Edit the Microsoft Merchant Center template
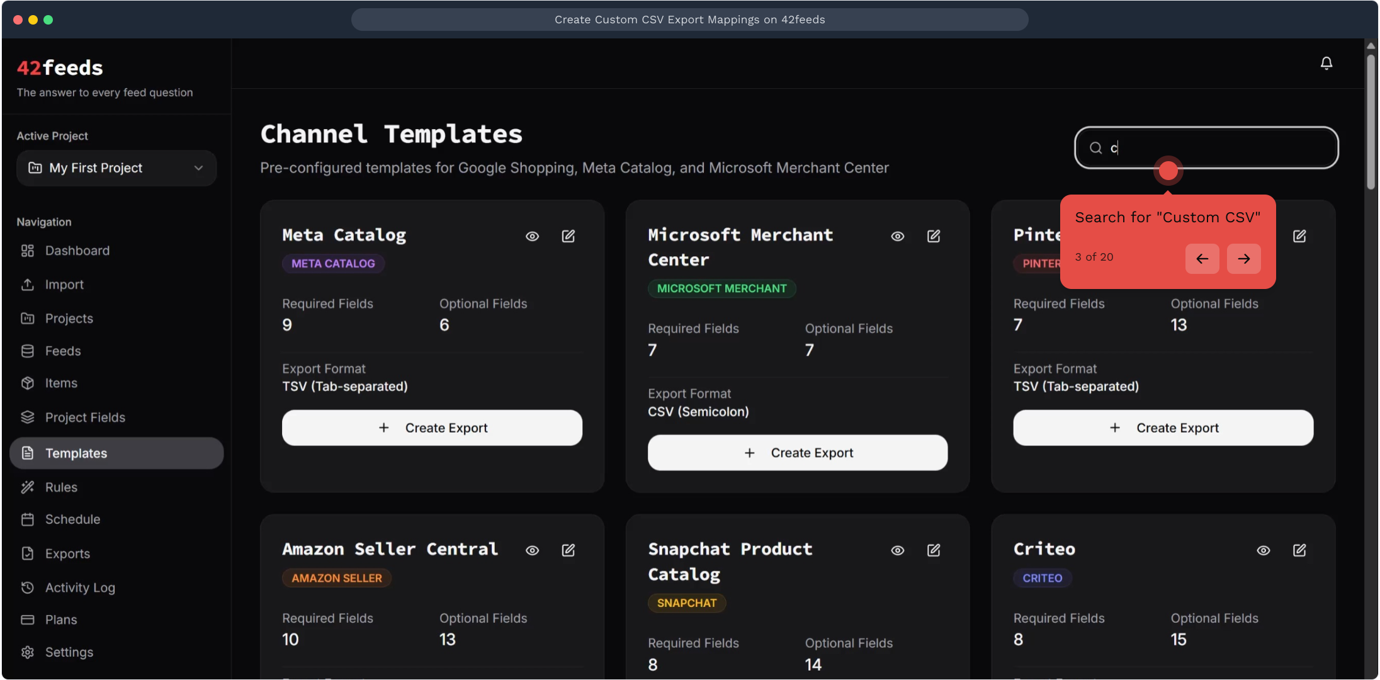 coord(934,236)
